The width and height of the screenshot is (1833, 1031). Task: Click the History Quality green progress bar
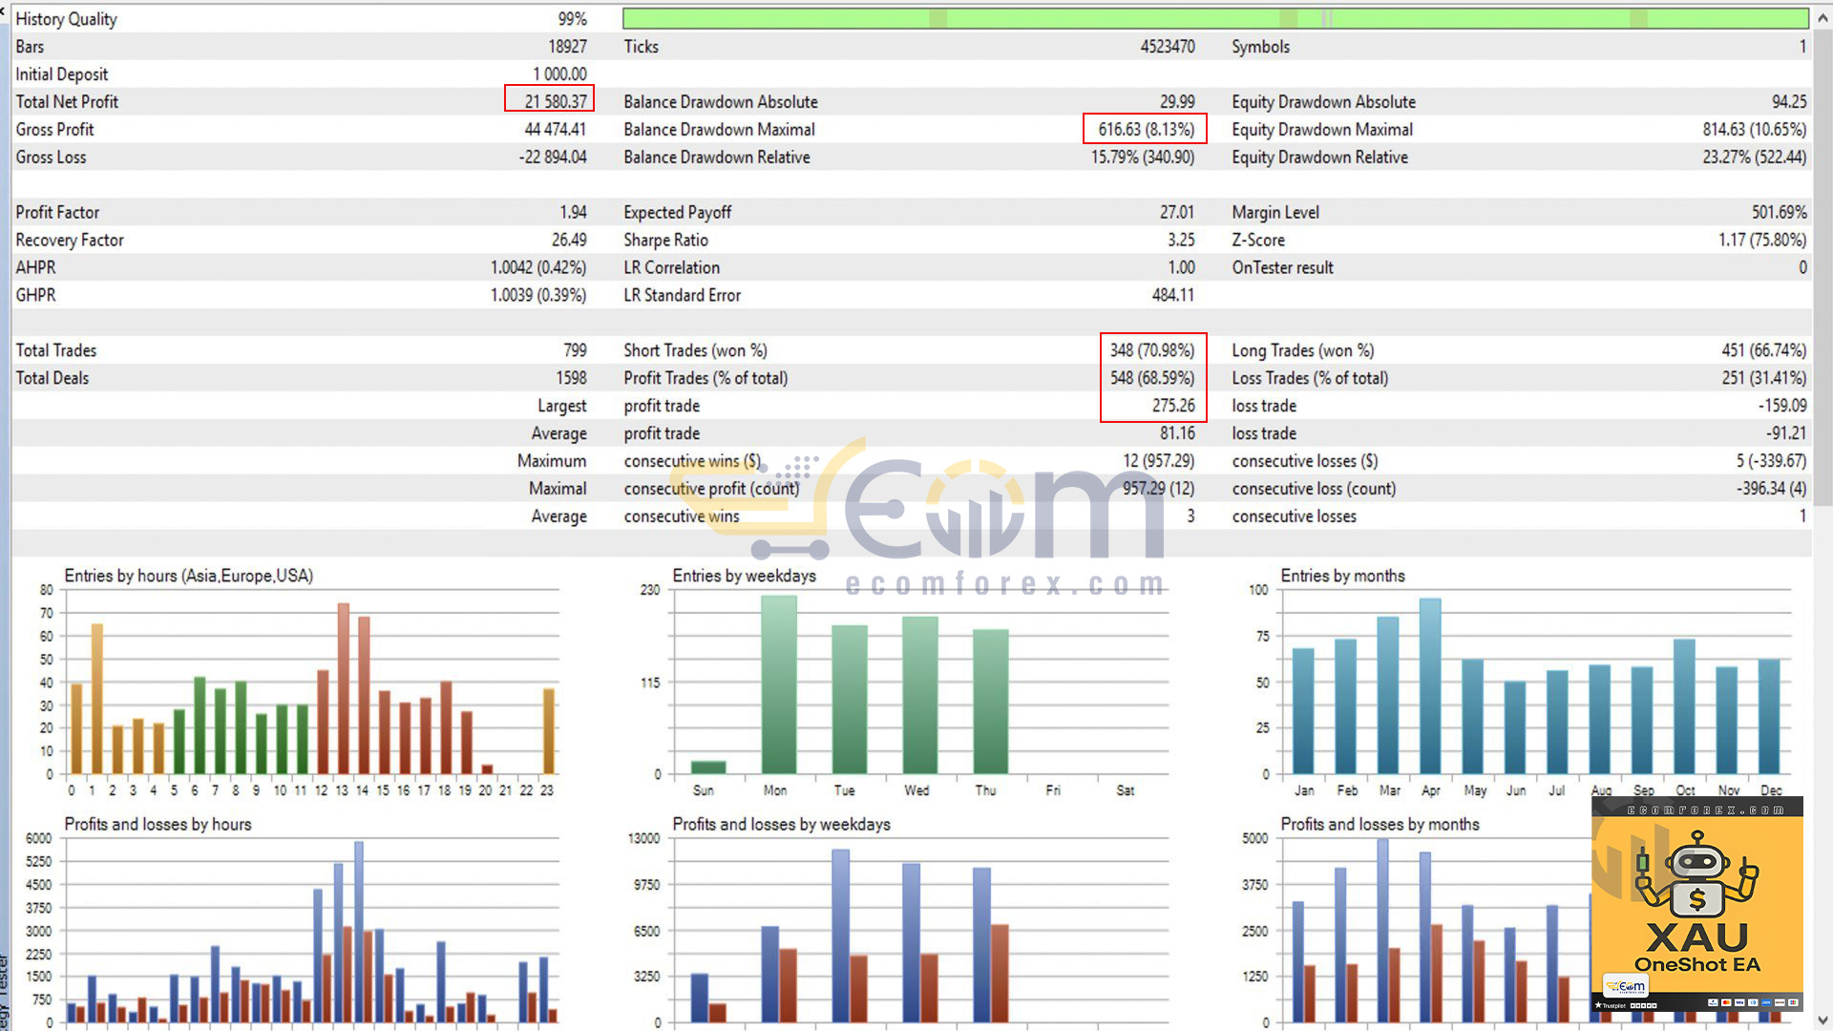[x=1215, y=18]
